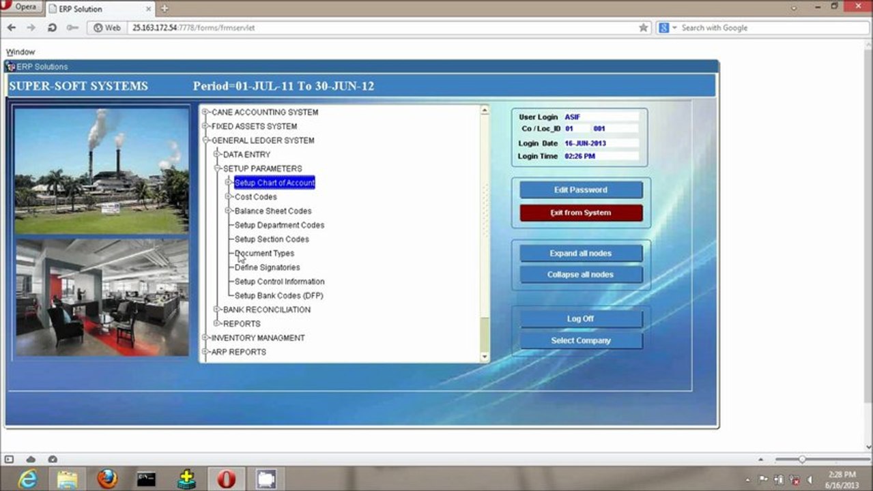Expand the Cost Codes node
Screen dimensions: 873x491
coord(229,196)
